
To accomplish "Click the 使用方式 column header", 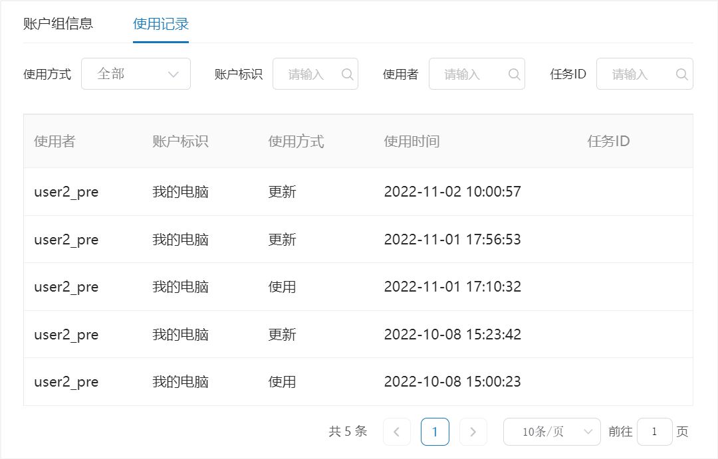I will point(296,141).
